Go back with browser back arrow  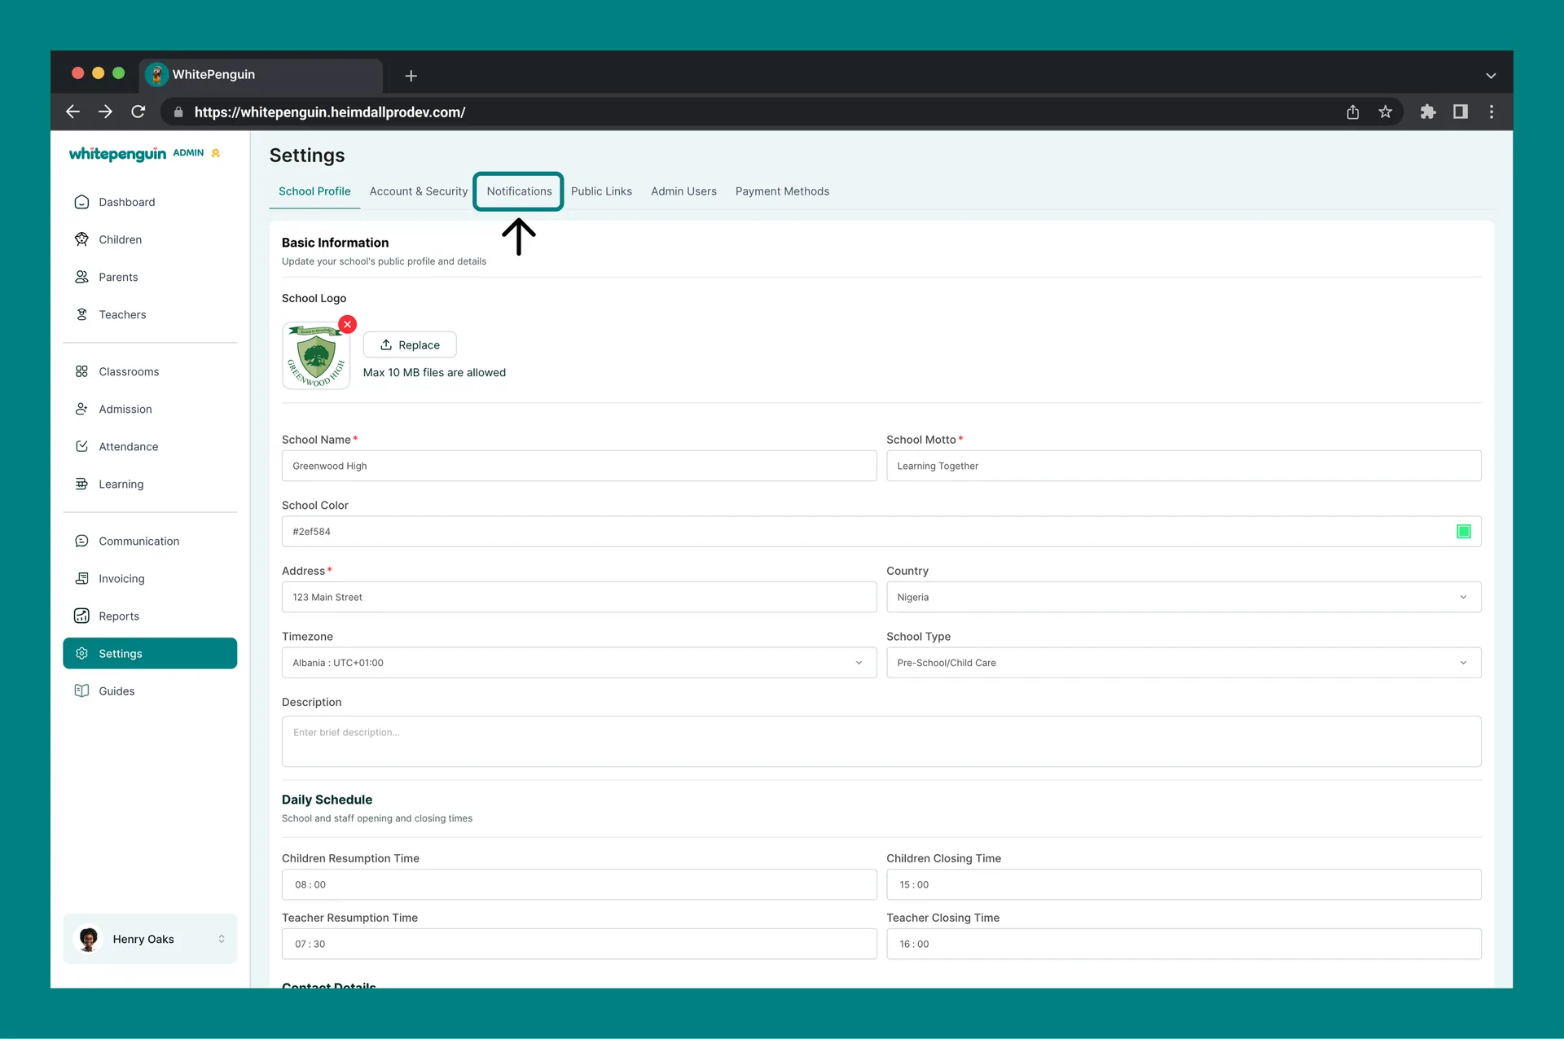click(72, 112)
